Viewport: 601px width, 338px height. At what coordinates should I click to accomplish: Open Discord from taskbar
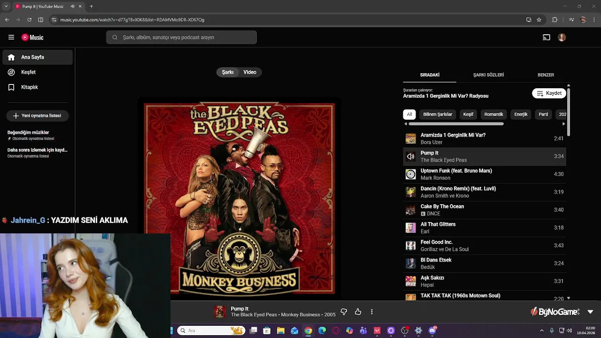pyautogui.click(x=432, y=330)
